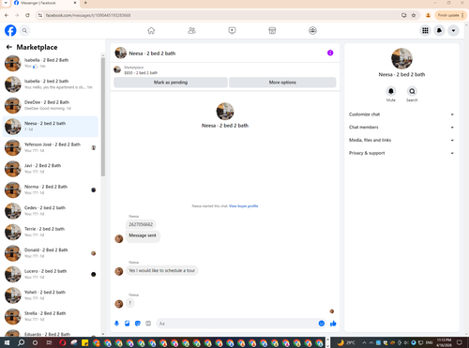Open Windows Start menu
The height and width of the screenshot is (348, 469).
tap(7, 342)
